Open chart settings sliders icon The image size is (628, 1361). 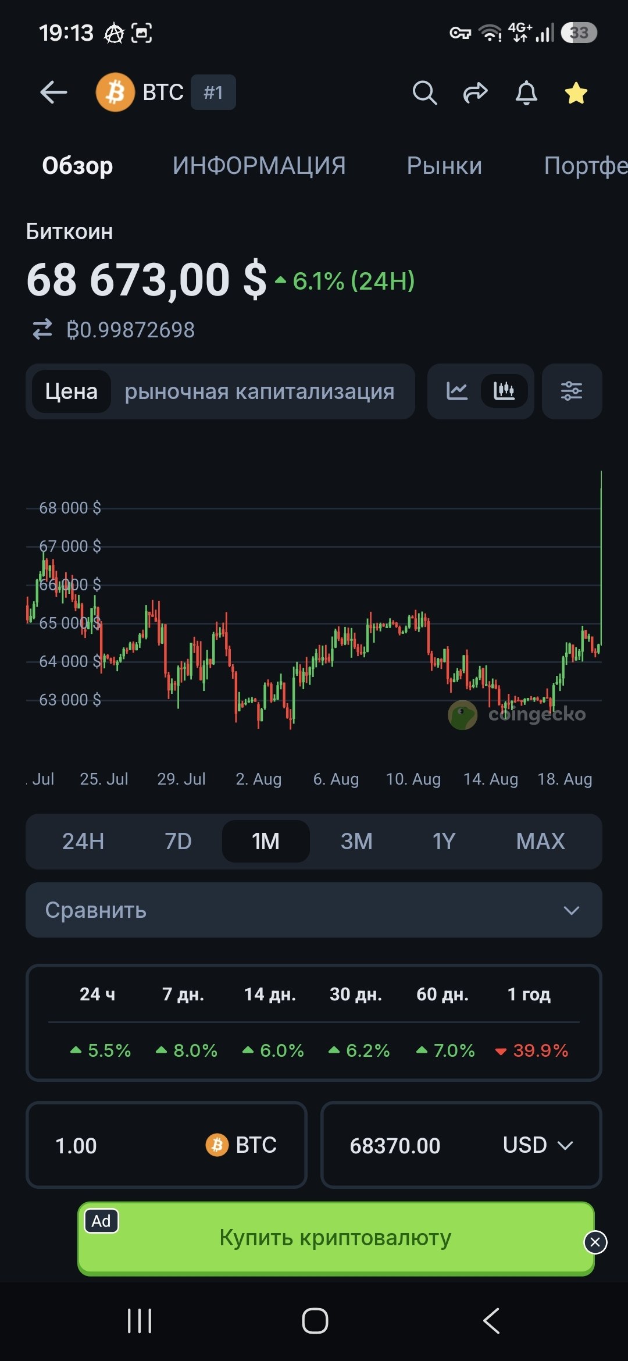pyautogui.click(x=572, y=391)
